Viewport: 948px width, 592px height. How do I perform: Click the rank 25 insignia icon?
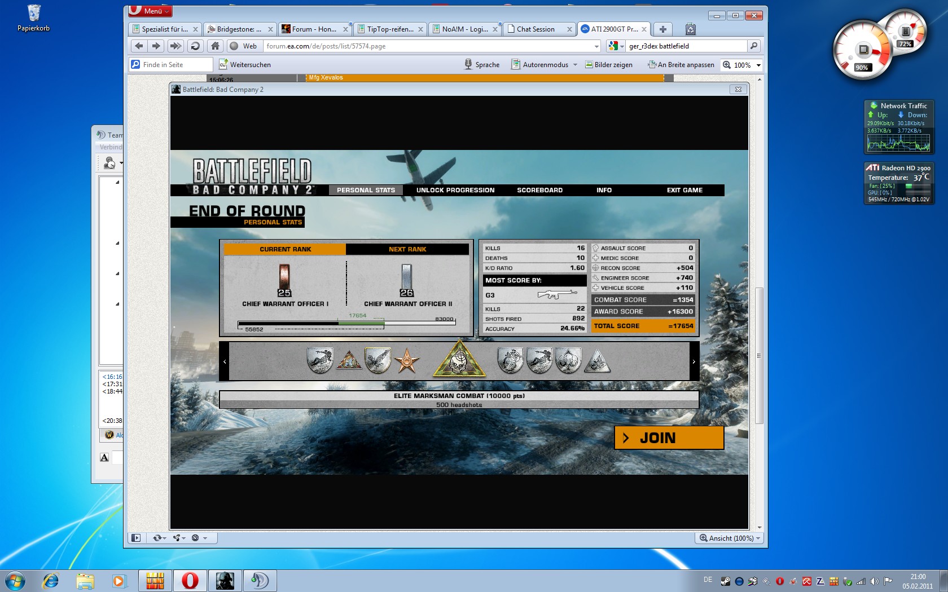tap(284, 280)
